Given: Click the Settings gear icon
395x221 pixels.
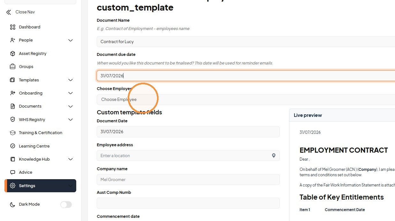Looking at the screenshot, I should click(13, 186).
